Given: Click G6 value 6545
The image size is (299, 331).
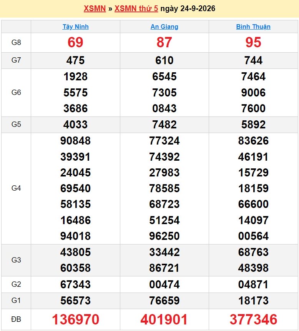Looking at the screenshot, I should coord(164,77).
